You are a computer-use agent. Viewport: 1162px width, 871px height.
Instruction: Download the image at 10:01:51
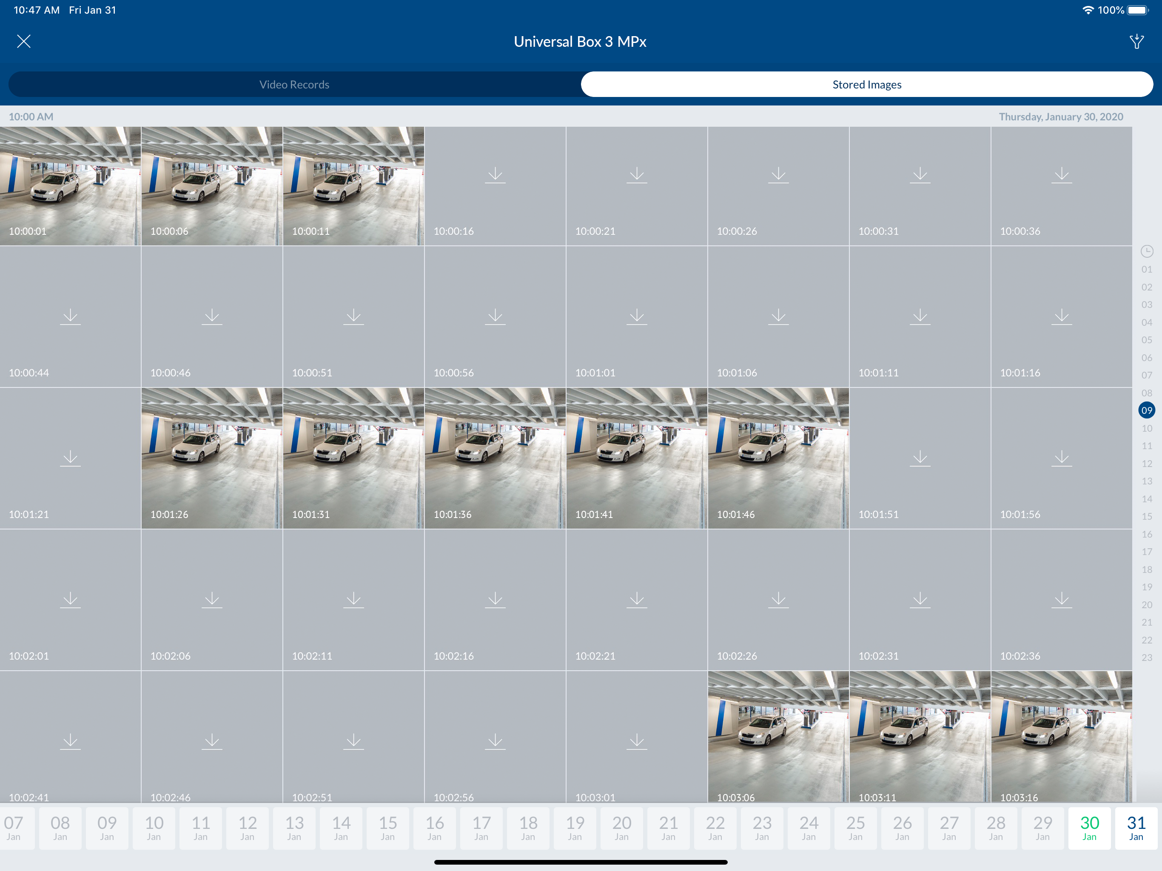coord(920,458)
